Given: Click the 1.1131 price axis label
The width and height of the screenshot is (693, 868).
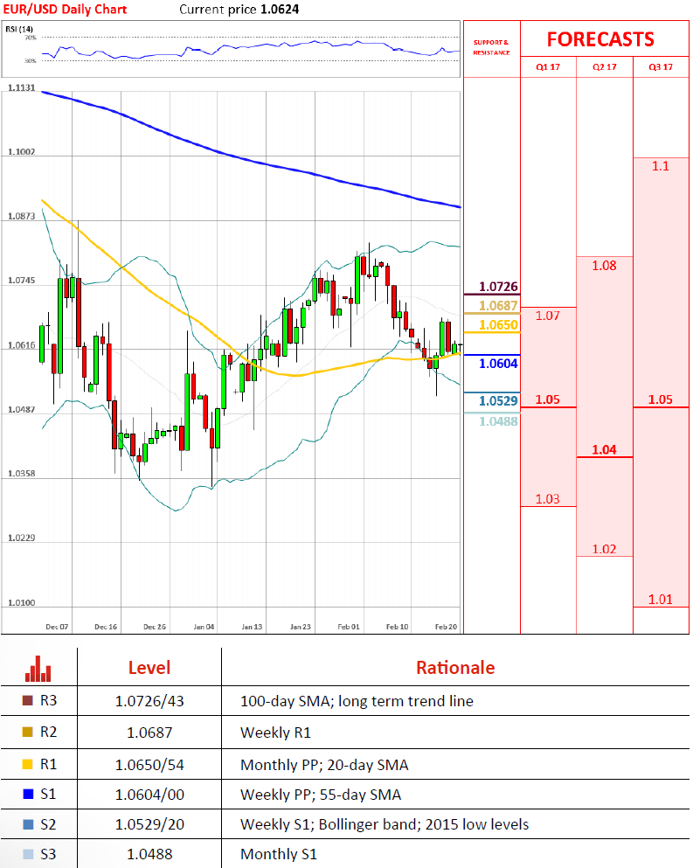Looking at the screenshot, I should 22,87.
